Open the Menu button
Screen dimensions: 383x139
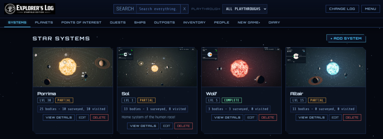click(371, 9)
